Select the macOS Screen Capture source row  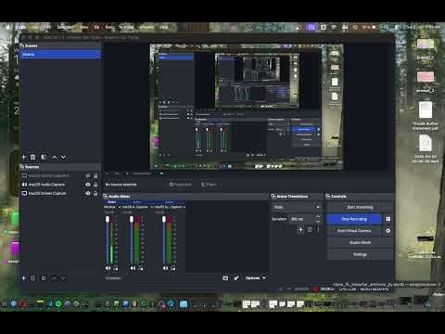pos(60,193)
